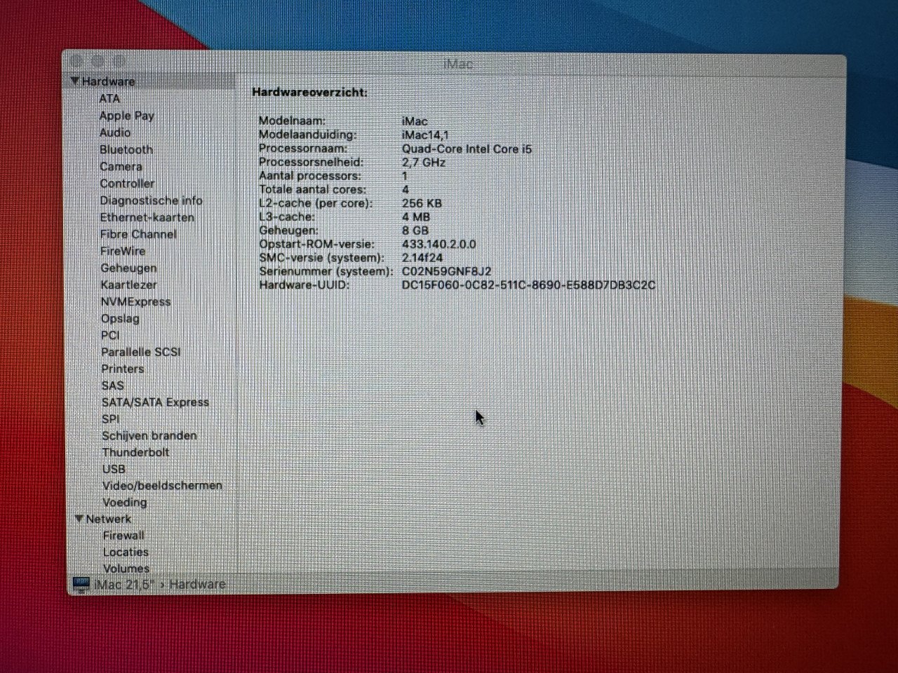This screenshot has width=898, height=673.
Task: Collapse the Hardware section triangle
Action: [x=75, y=81]
